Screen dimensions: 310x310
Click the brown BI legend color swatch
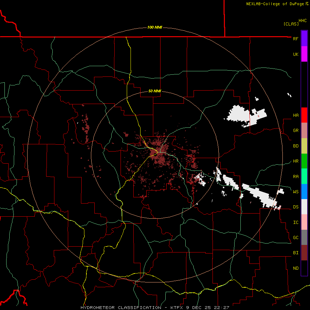click(304, 253)
